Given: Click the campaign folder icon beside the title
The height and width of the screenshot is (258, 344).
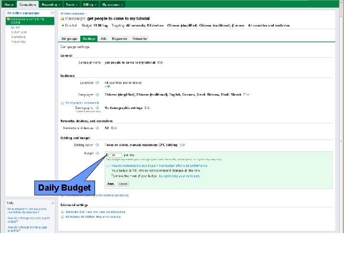Looking at the screenshot, I should click(x=62, y=19).
